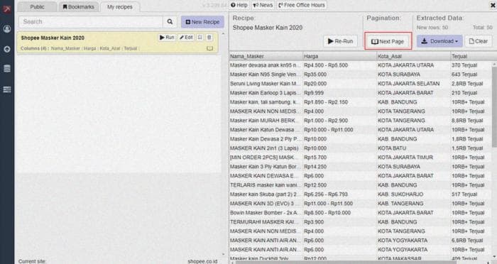Open the user account sidebar icon

pyautogui.click(x=6, y=29)
